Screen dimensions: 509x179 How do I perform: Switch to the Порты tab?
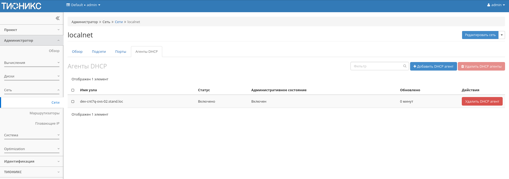pos(120,52)
